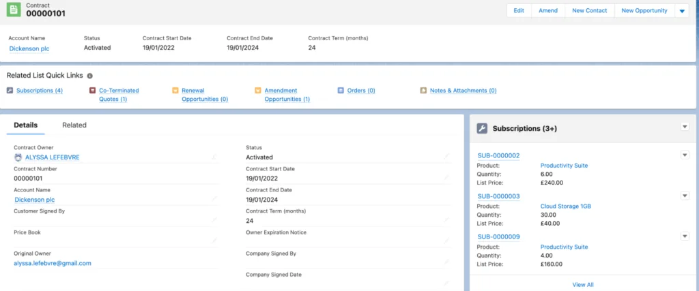Open row actions dropdown for SUB-0000009
The image size is (699, 291).
point(685,236)
